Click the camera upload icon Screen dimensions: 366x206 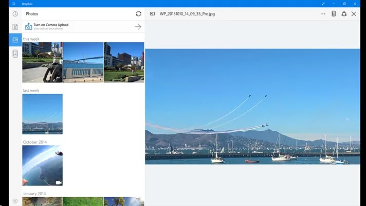28,26
